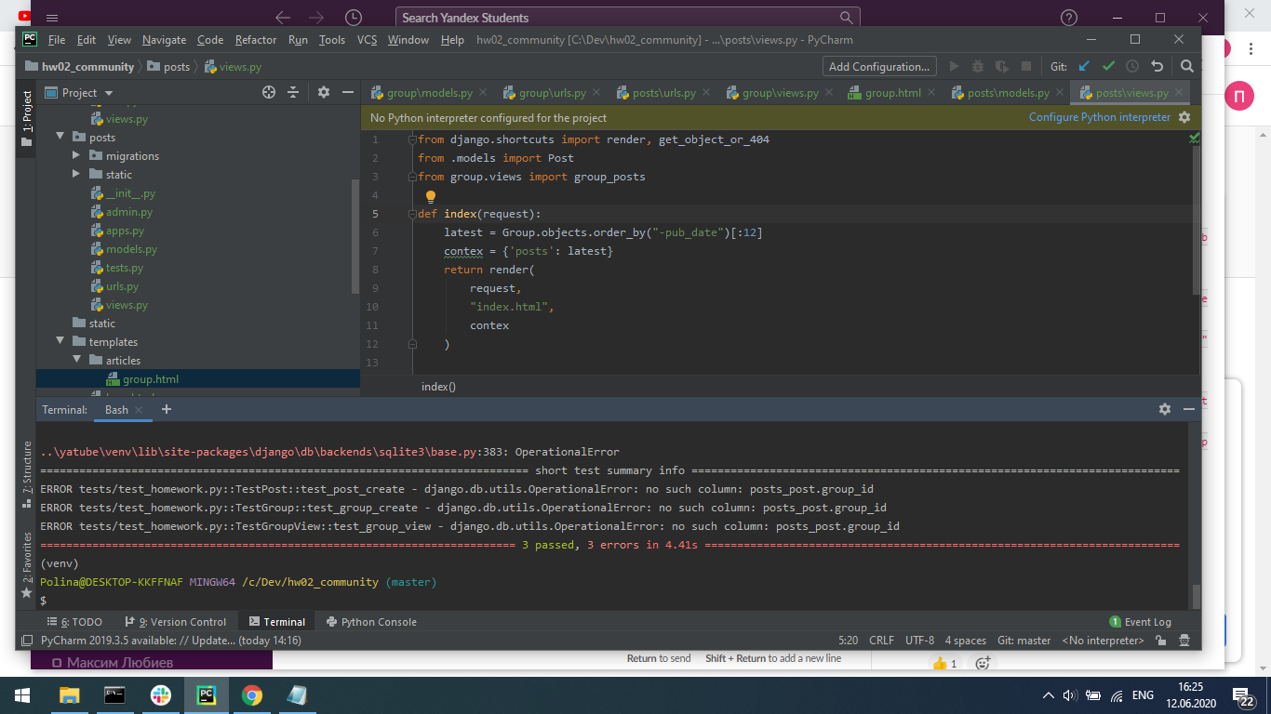Image resolution: width=1271 pixels, height=714 pixels.
Task: Change CRLF line separator
Action: click(881, 641)
